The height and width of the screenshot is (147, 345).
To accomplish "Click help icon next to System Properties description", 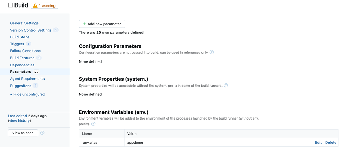I will (226, 86).
